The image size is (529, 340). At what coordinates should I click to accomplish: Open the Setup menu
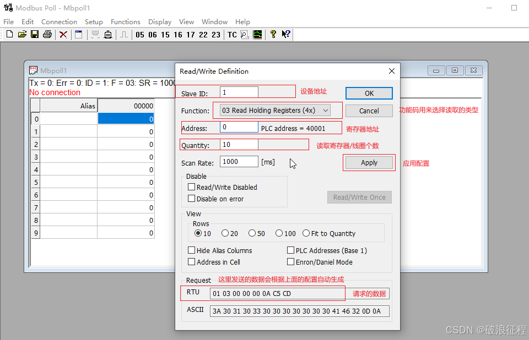94,22
